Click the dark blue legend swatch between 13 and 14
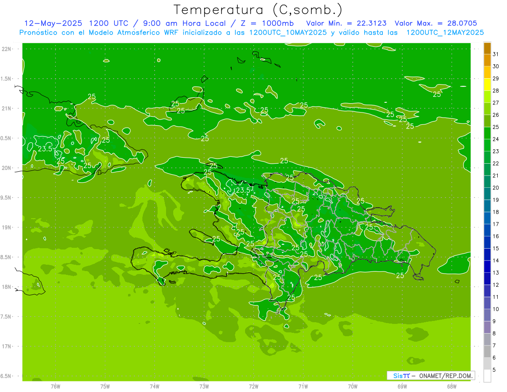 point(487,266)
